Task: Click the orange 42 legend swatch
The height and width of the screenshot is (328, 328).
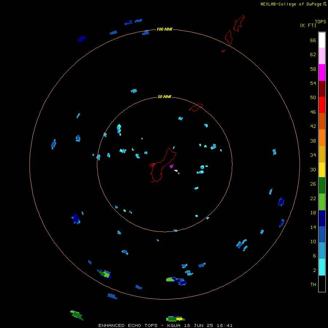Action: click(322, 138)
